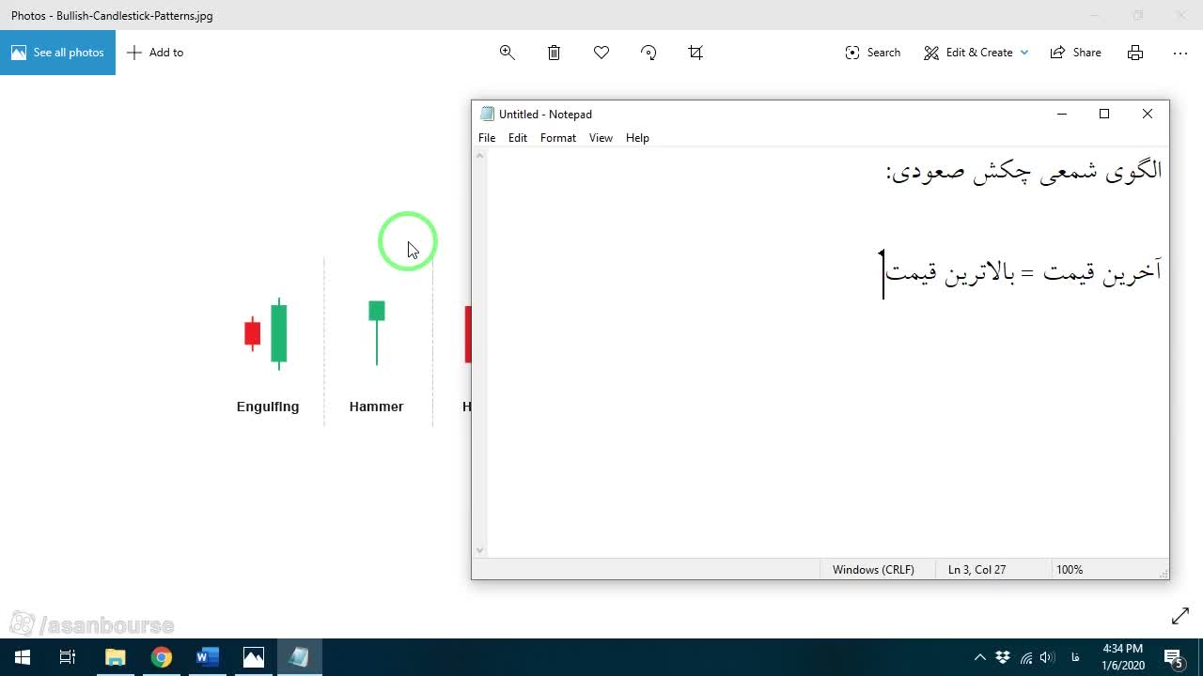Add photo to favorites heart icon

[x=601, y=53]
